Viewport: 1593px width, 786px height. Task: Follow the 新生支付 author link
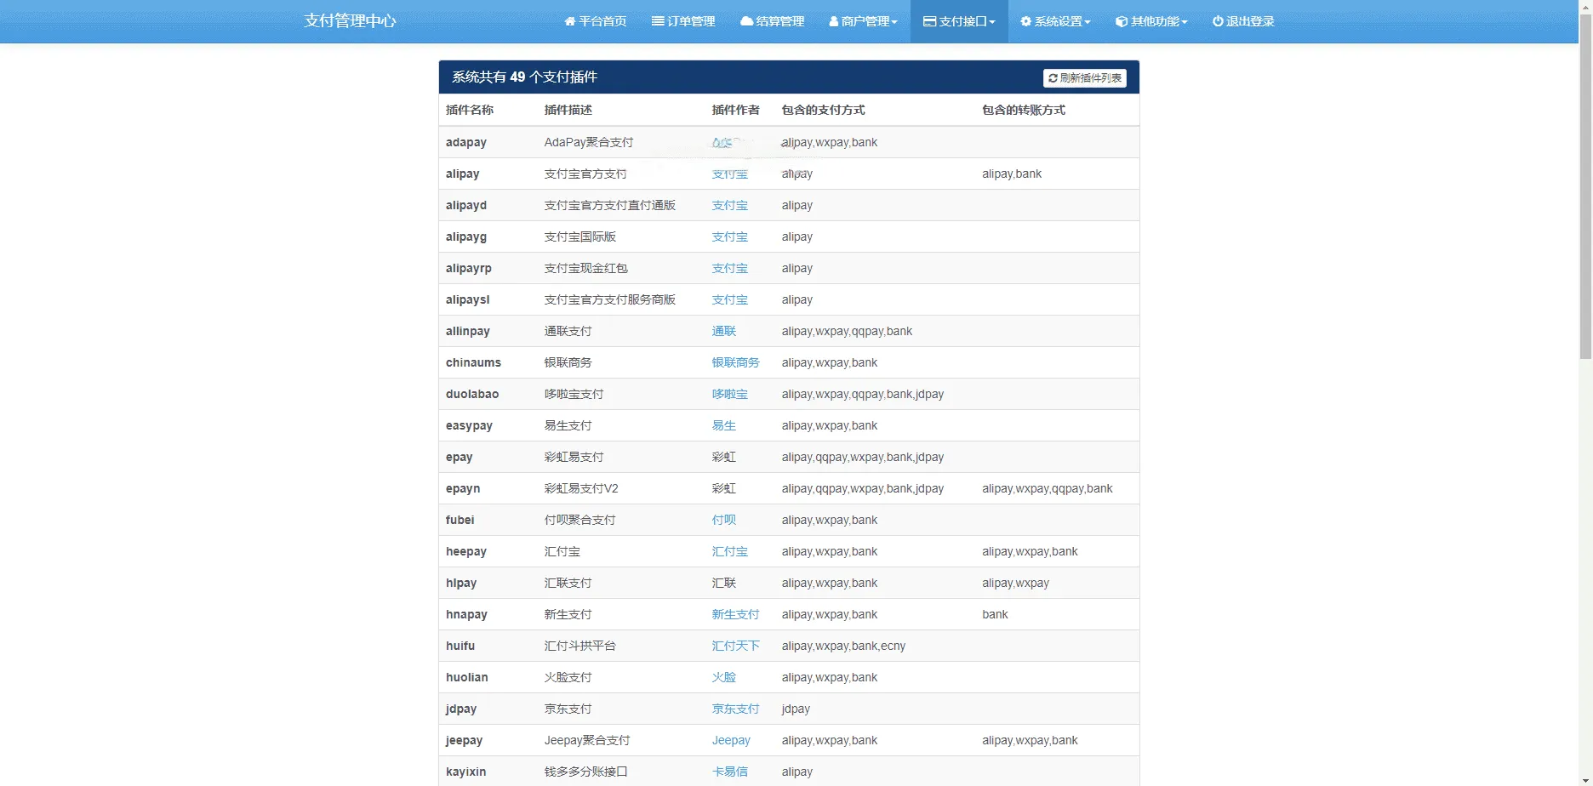click(736, 614)
